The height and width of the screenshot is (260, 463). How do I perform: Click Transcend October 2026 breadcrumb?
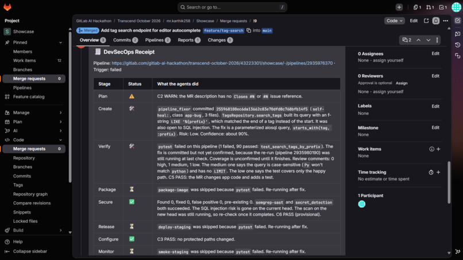pos(139,21)
